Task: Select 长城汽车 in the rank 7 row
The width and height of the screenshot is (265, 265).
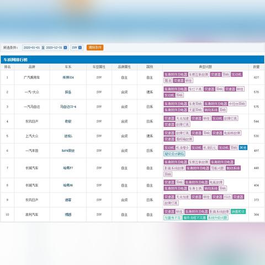Action: 32,168
